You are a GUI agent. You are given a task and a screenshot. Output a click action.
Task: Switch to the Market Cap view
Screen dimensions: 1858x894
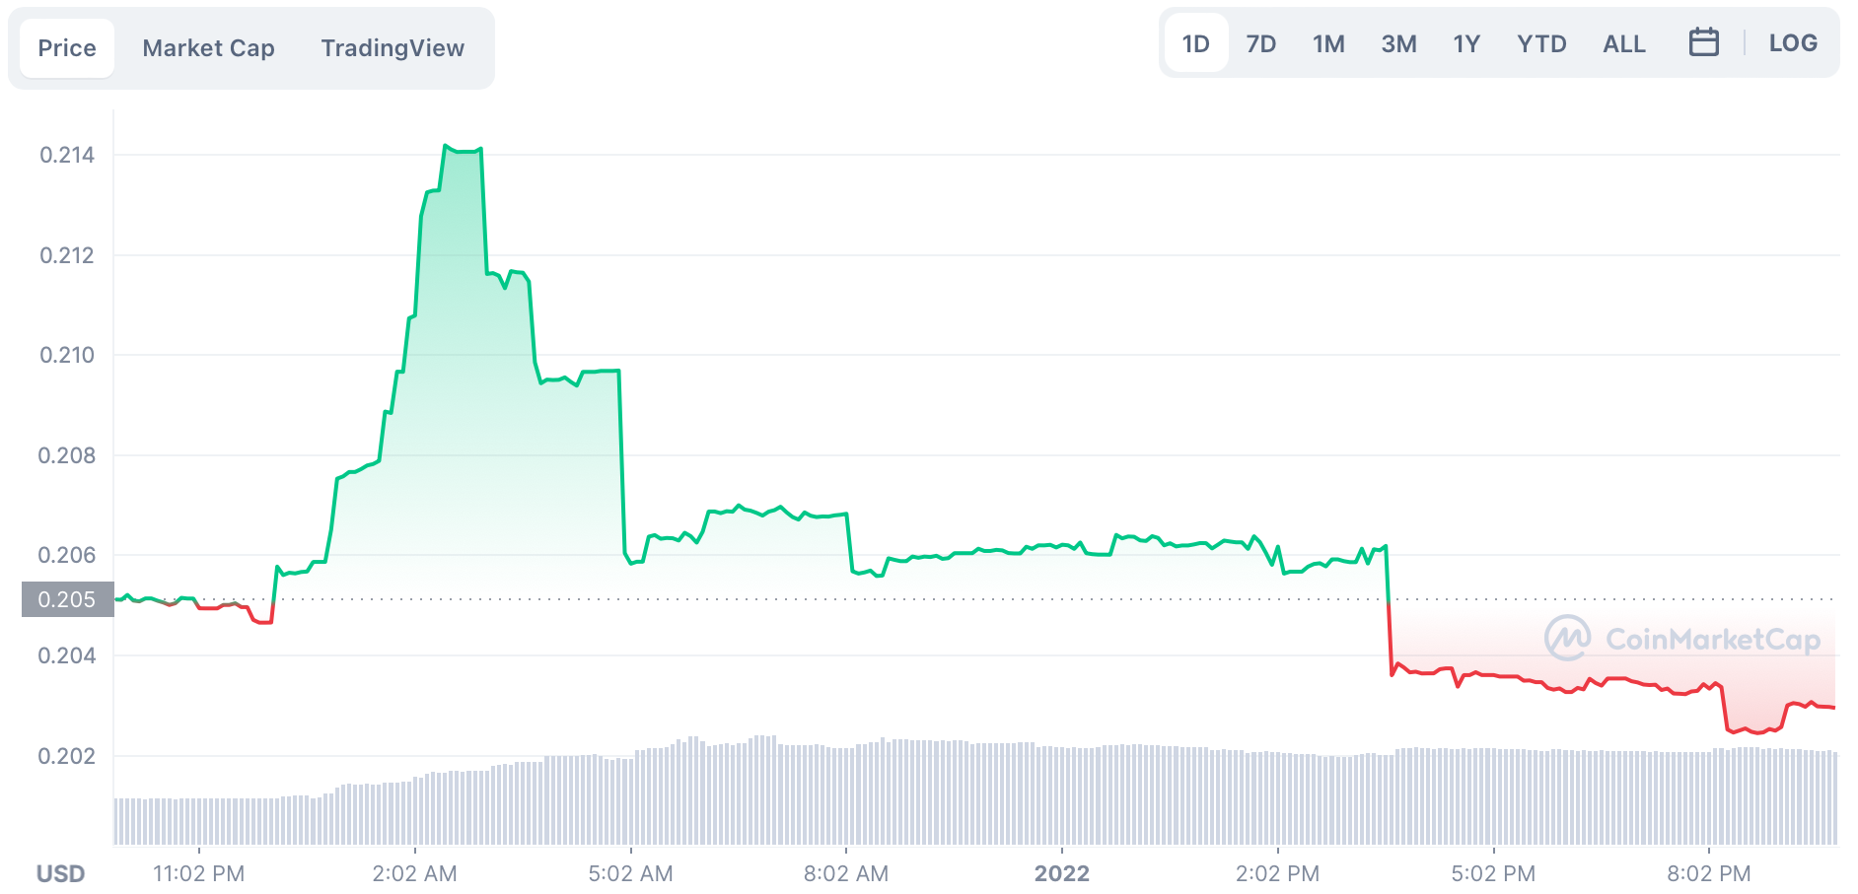pos(208,47)
